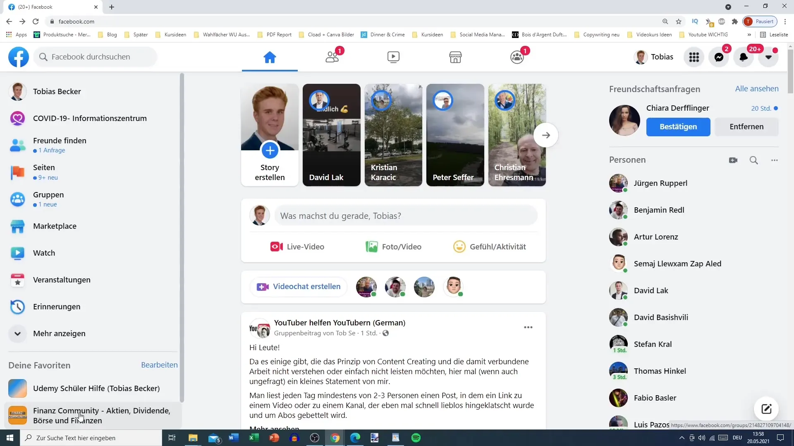Click the Was machst du gerade post field

pos(406,216)
